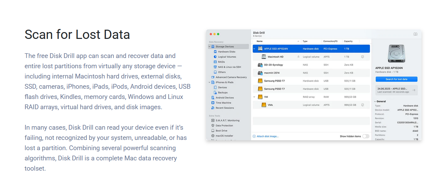
Task: Collapse the Storage Devices tree section
Action: [x=209, y=46]
